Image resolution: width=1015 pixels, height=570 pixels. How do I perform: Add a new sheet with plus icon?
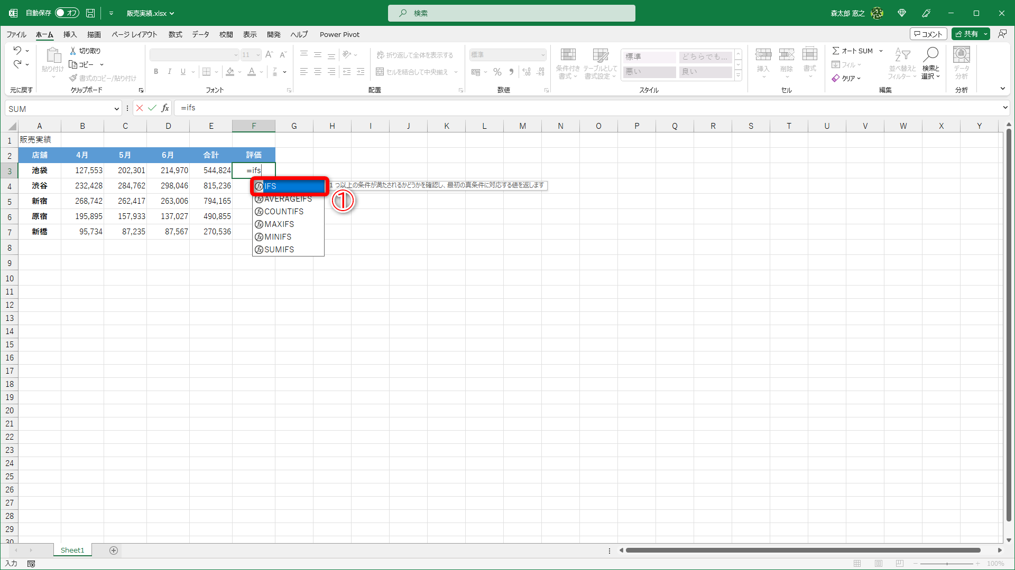click(x=114, y=550)
